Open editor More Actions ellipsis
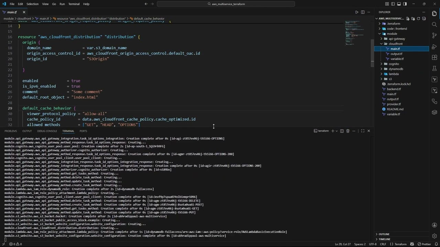 click(368, 12)
